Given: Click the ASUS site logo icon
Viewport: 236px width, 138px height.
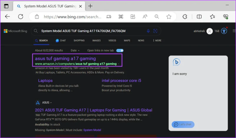Looking at the screenshot, I should (x=38, y=103).
